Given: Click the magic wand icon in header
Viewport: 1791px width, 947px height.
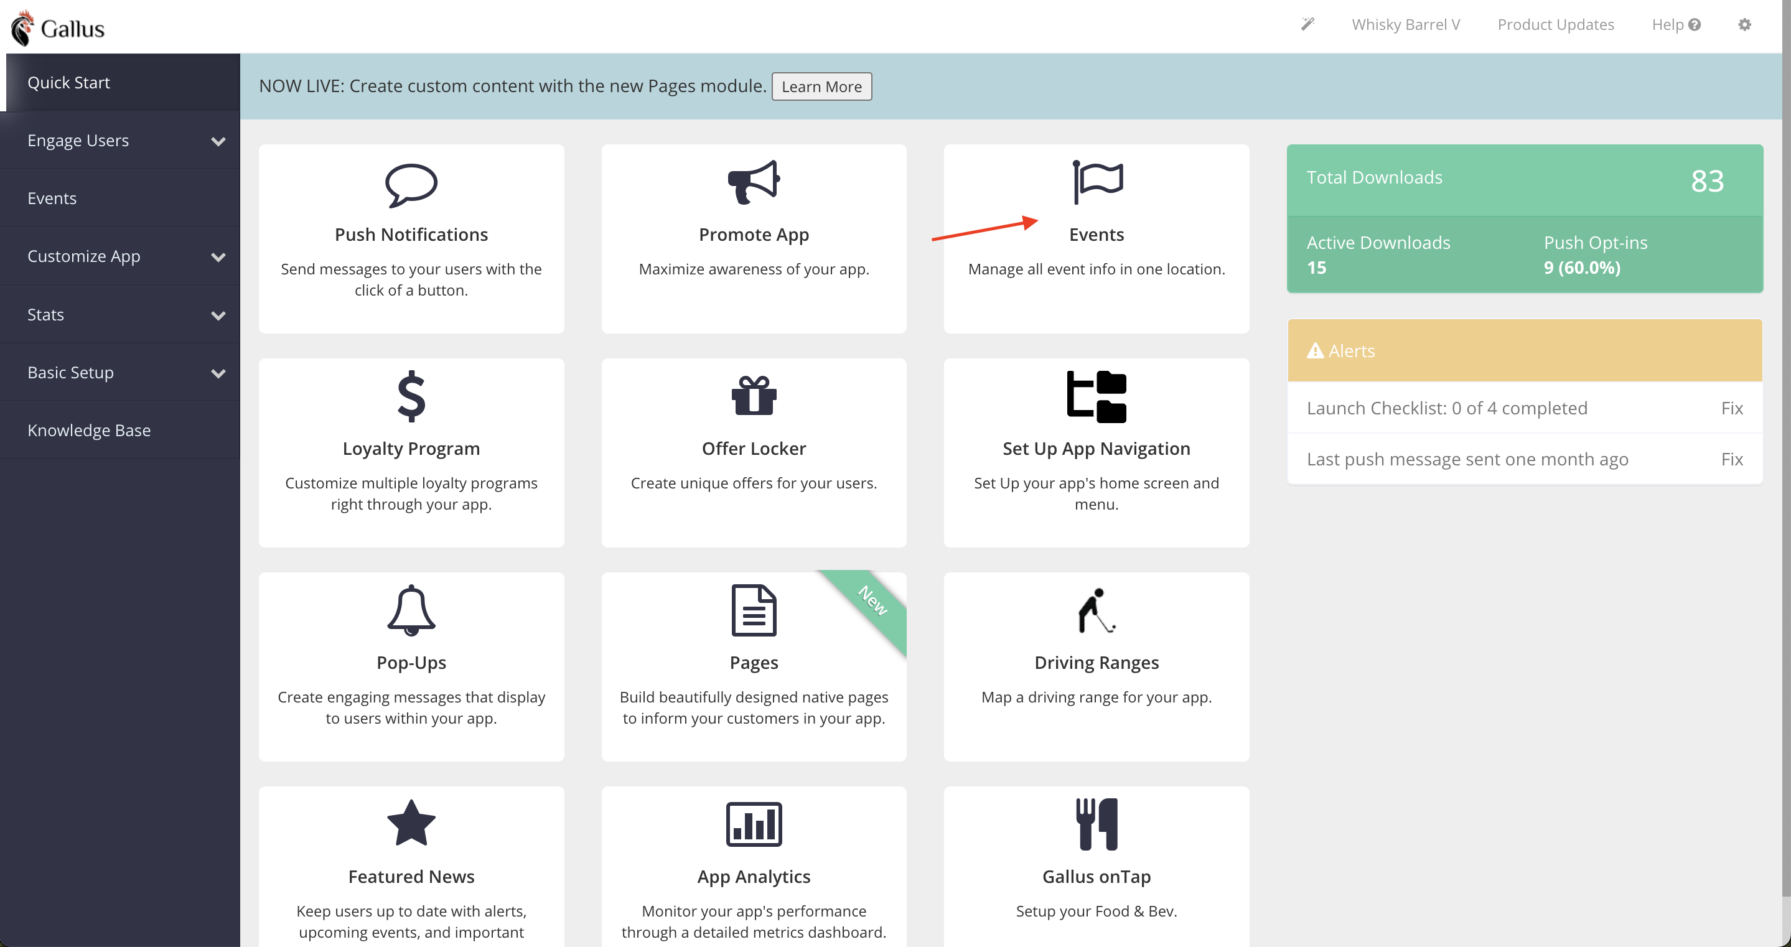Looking at the screenshot, I should [1307, 24].
